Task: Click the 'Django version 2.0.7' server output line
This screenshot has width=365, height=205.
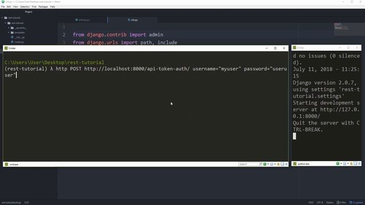Action: pos(325,83)
